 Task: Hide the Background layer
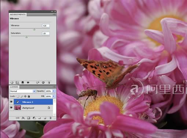pyautogui.click(x=11, y=108)
